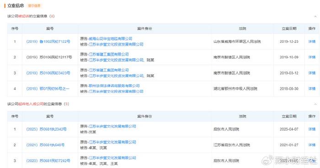The height and width of the screenshot is (168, 320).
Task: Click filing date 2019-12-23
Action: [x=289, y=41]
